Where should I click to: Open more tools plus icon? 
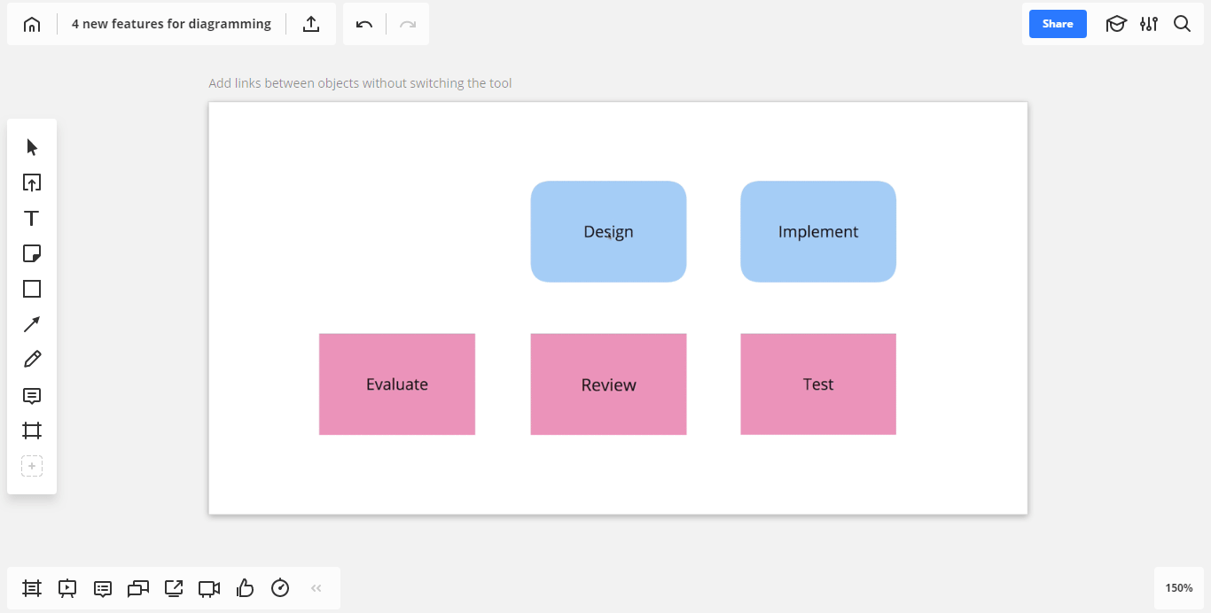click(x=32, y=466)
